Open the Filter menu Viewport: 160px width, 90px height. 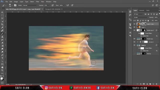37,2
